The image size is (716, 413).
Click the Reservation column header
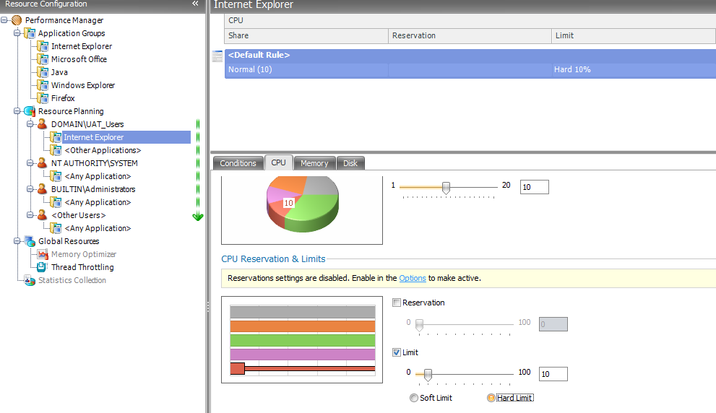pos(470,35)
